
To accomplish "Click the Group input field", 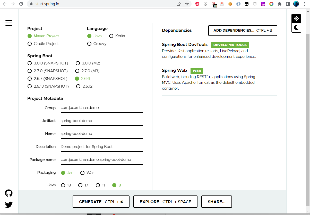I will click(x=101, y=108).
